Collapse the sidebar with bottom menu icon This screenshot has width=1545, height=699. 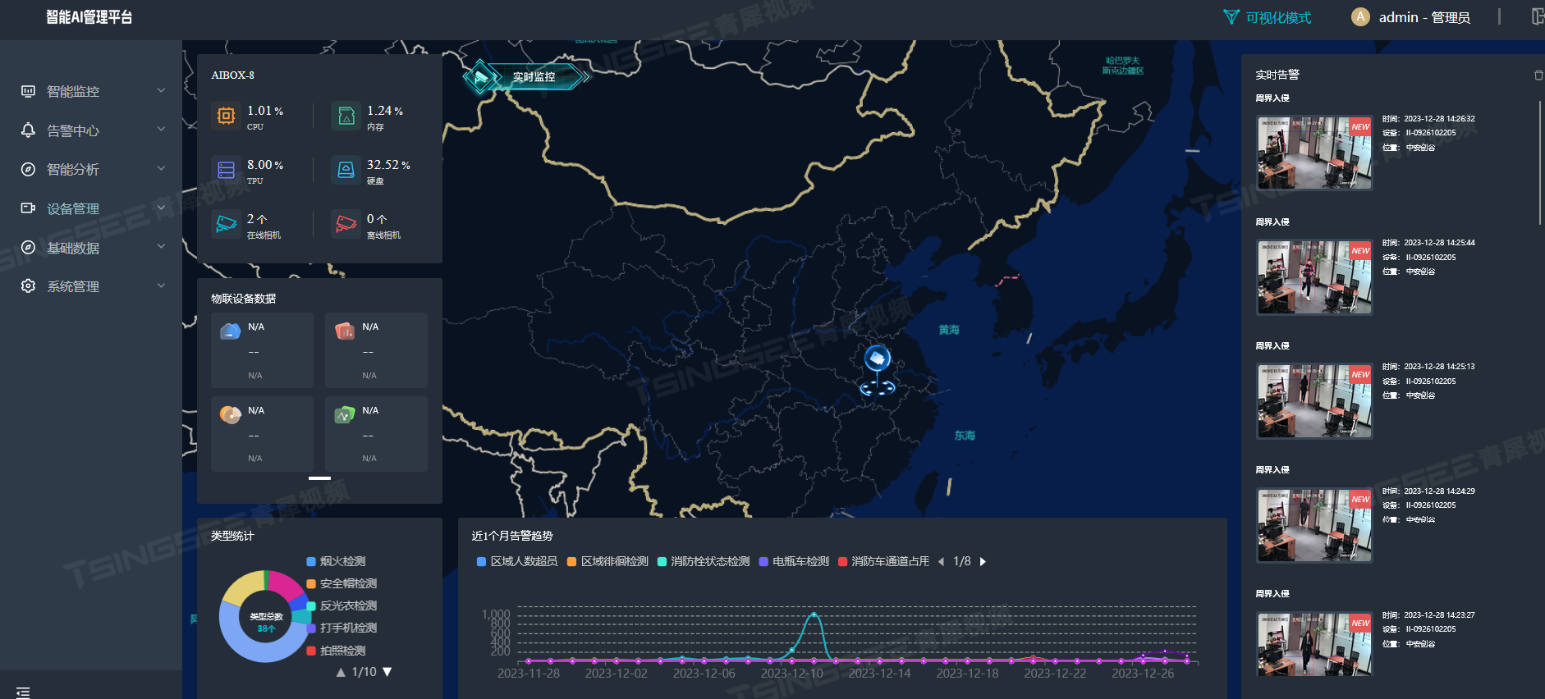pyautogui.click(x=23, y=692)
